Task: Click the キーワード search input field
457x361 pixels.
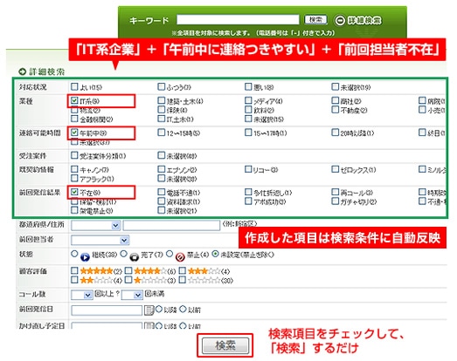Action: point(238,20)
